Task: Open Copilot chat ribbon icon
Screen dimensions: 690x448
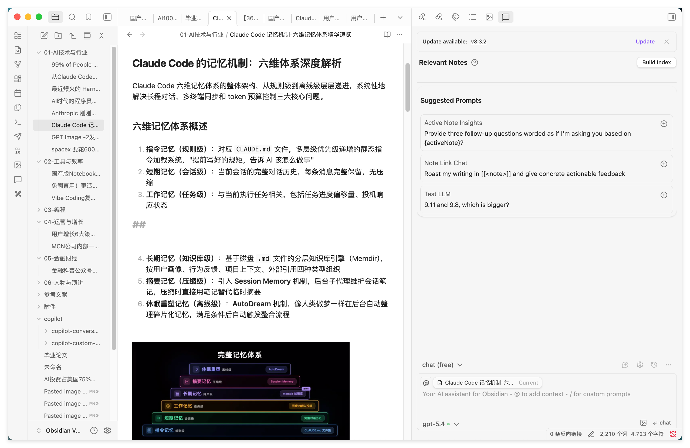Action: (18, 179)
